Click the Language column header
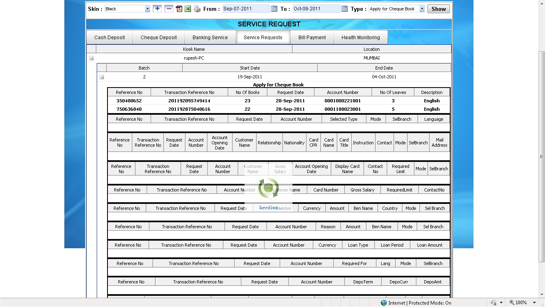This screenshot has width=545, height=307. [x=434, y=119]
